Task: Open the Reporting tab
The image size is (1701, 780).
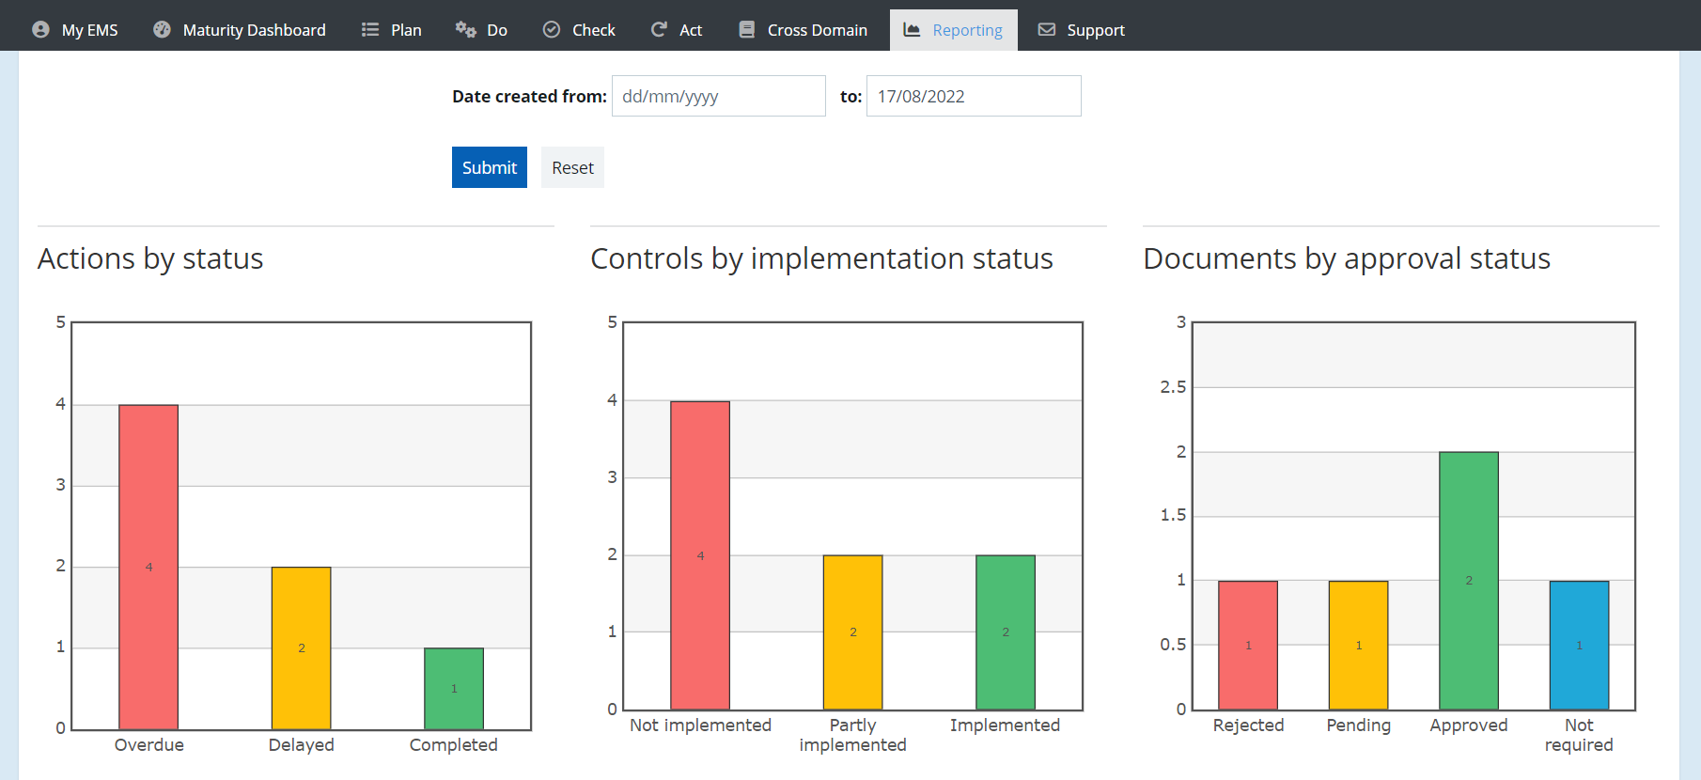Action: 954,30
